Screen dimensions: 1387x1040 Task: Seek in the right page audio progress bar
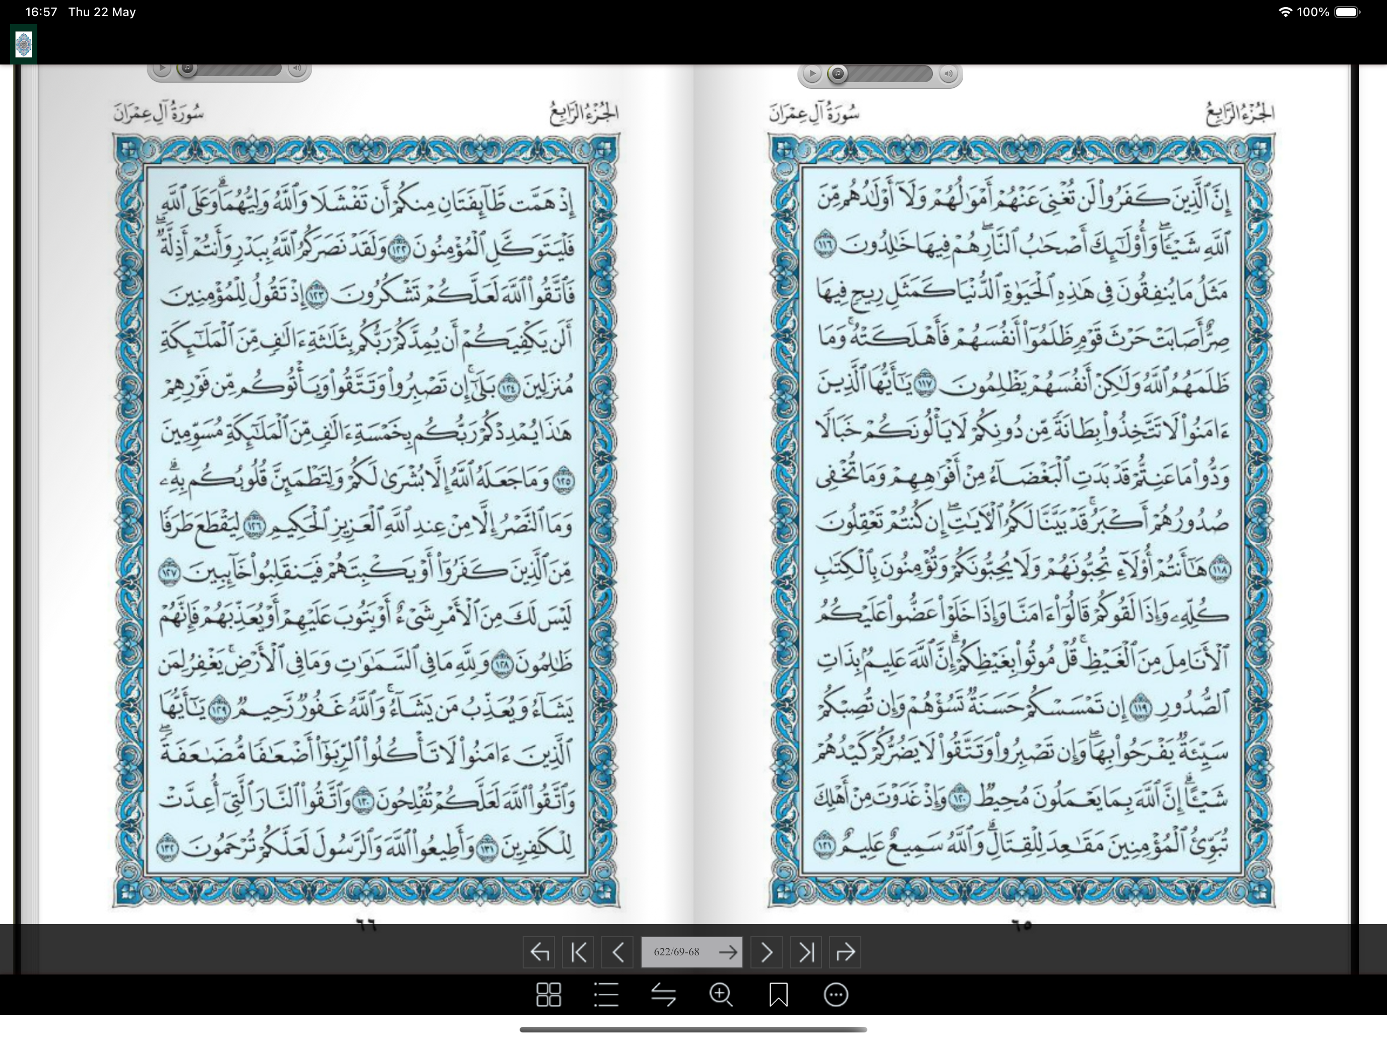[880, 74]
